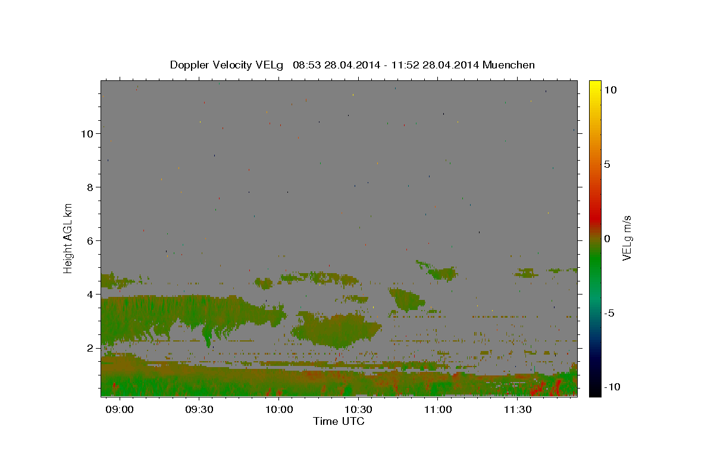The width and height of the screenshot is (714, 476).
Task: Click the colorbar value -5 label
Action: (x=609, y=313)
